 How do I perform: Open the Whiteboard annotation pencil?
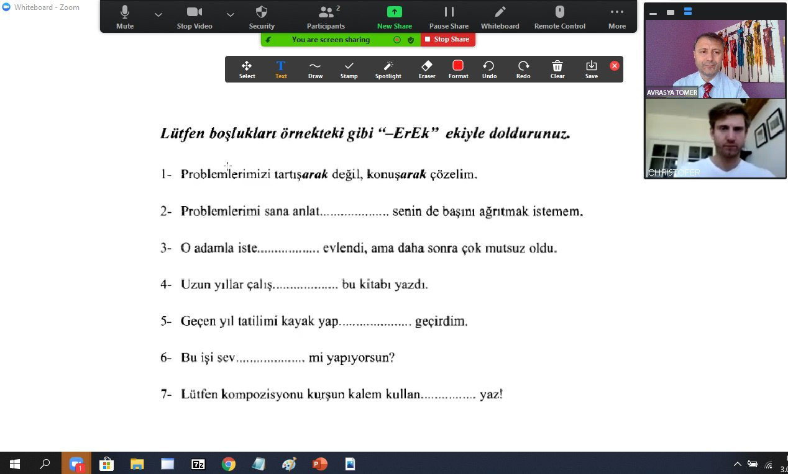point(500,17)
